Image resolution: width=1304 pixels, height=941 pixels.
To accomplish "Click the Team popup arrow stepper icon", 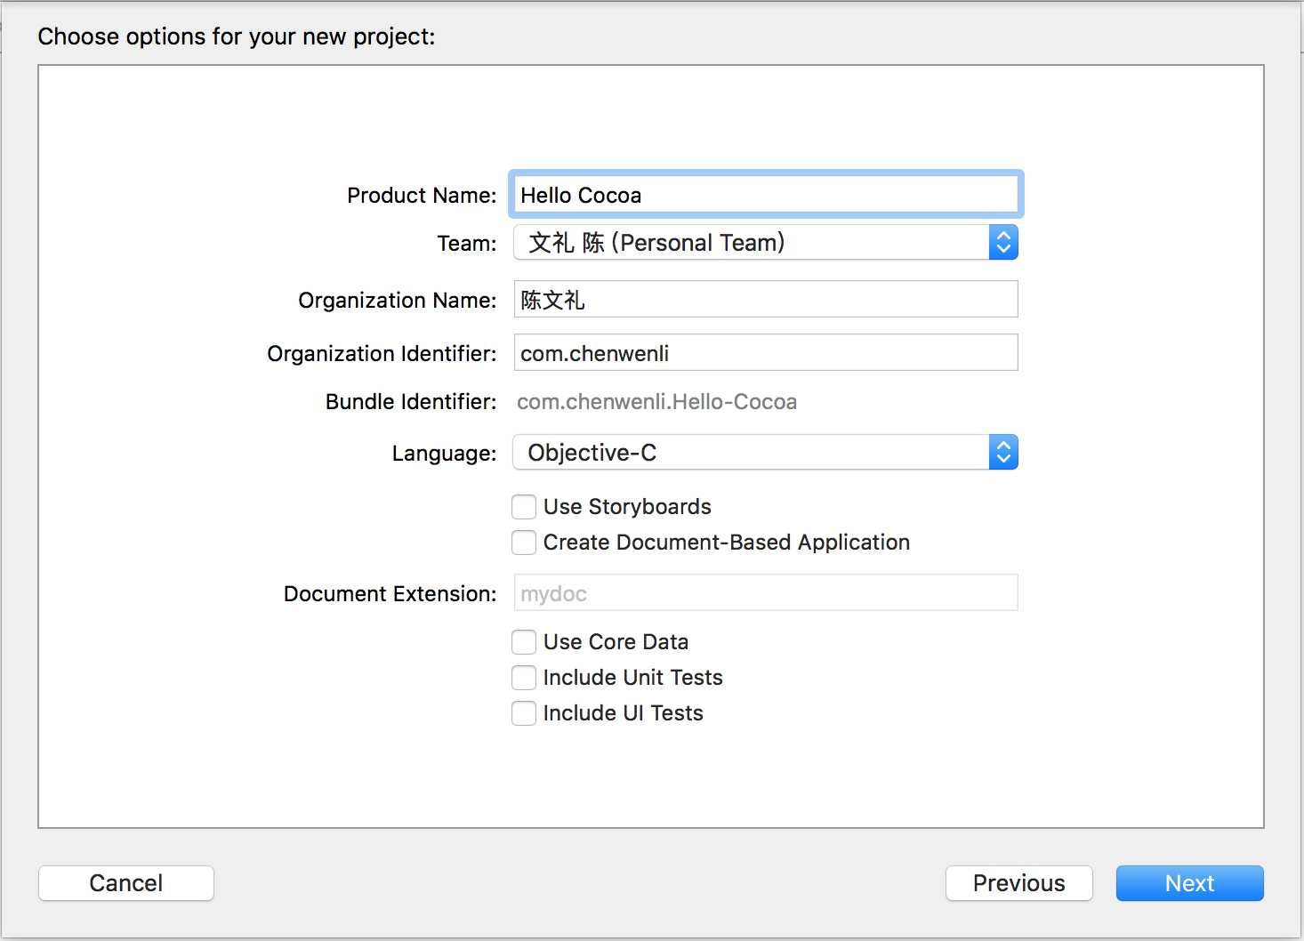I will [x=1003, y=243].
